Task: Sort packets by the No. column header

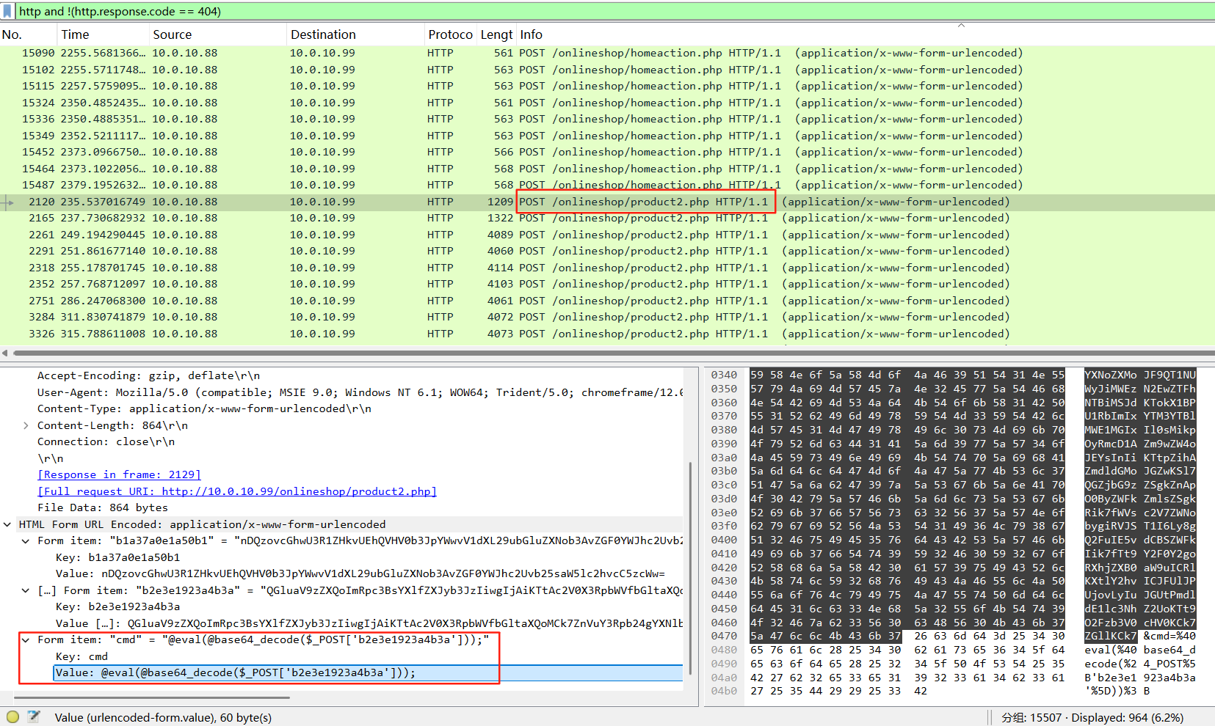Action: click(28, 34)
